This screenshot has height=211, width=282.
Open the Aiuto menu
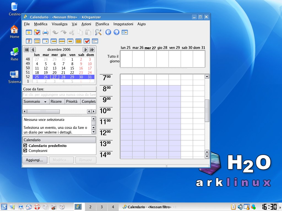click(142, 24)
